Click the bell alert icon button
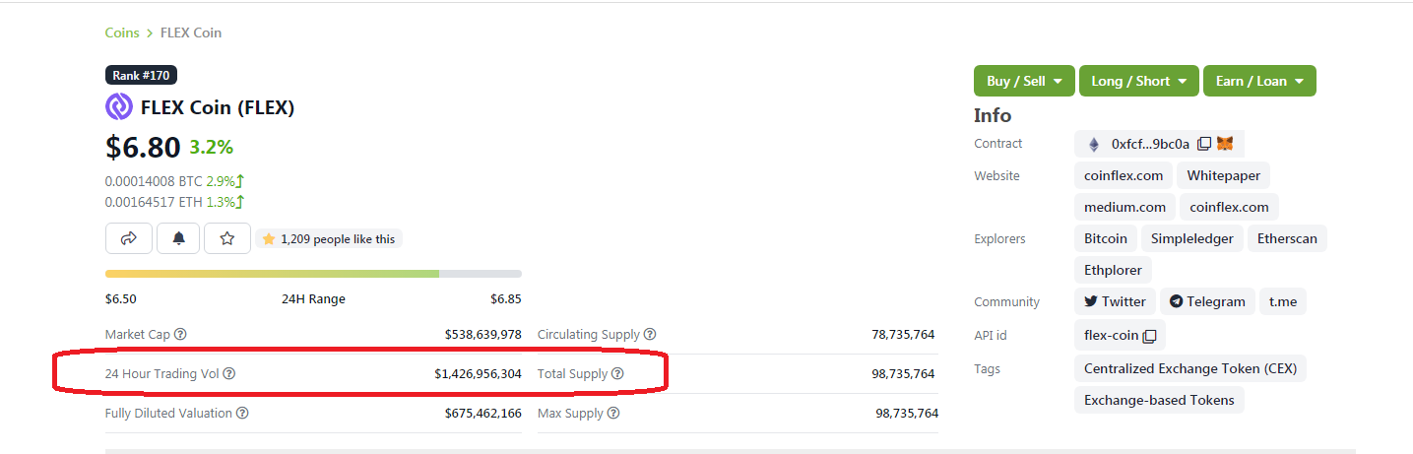 [x=178, y=238]
